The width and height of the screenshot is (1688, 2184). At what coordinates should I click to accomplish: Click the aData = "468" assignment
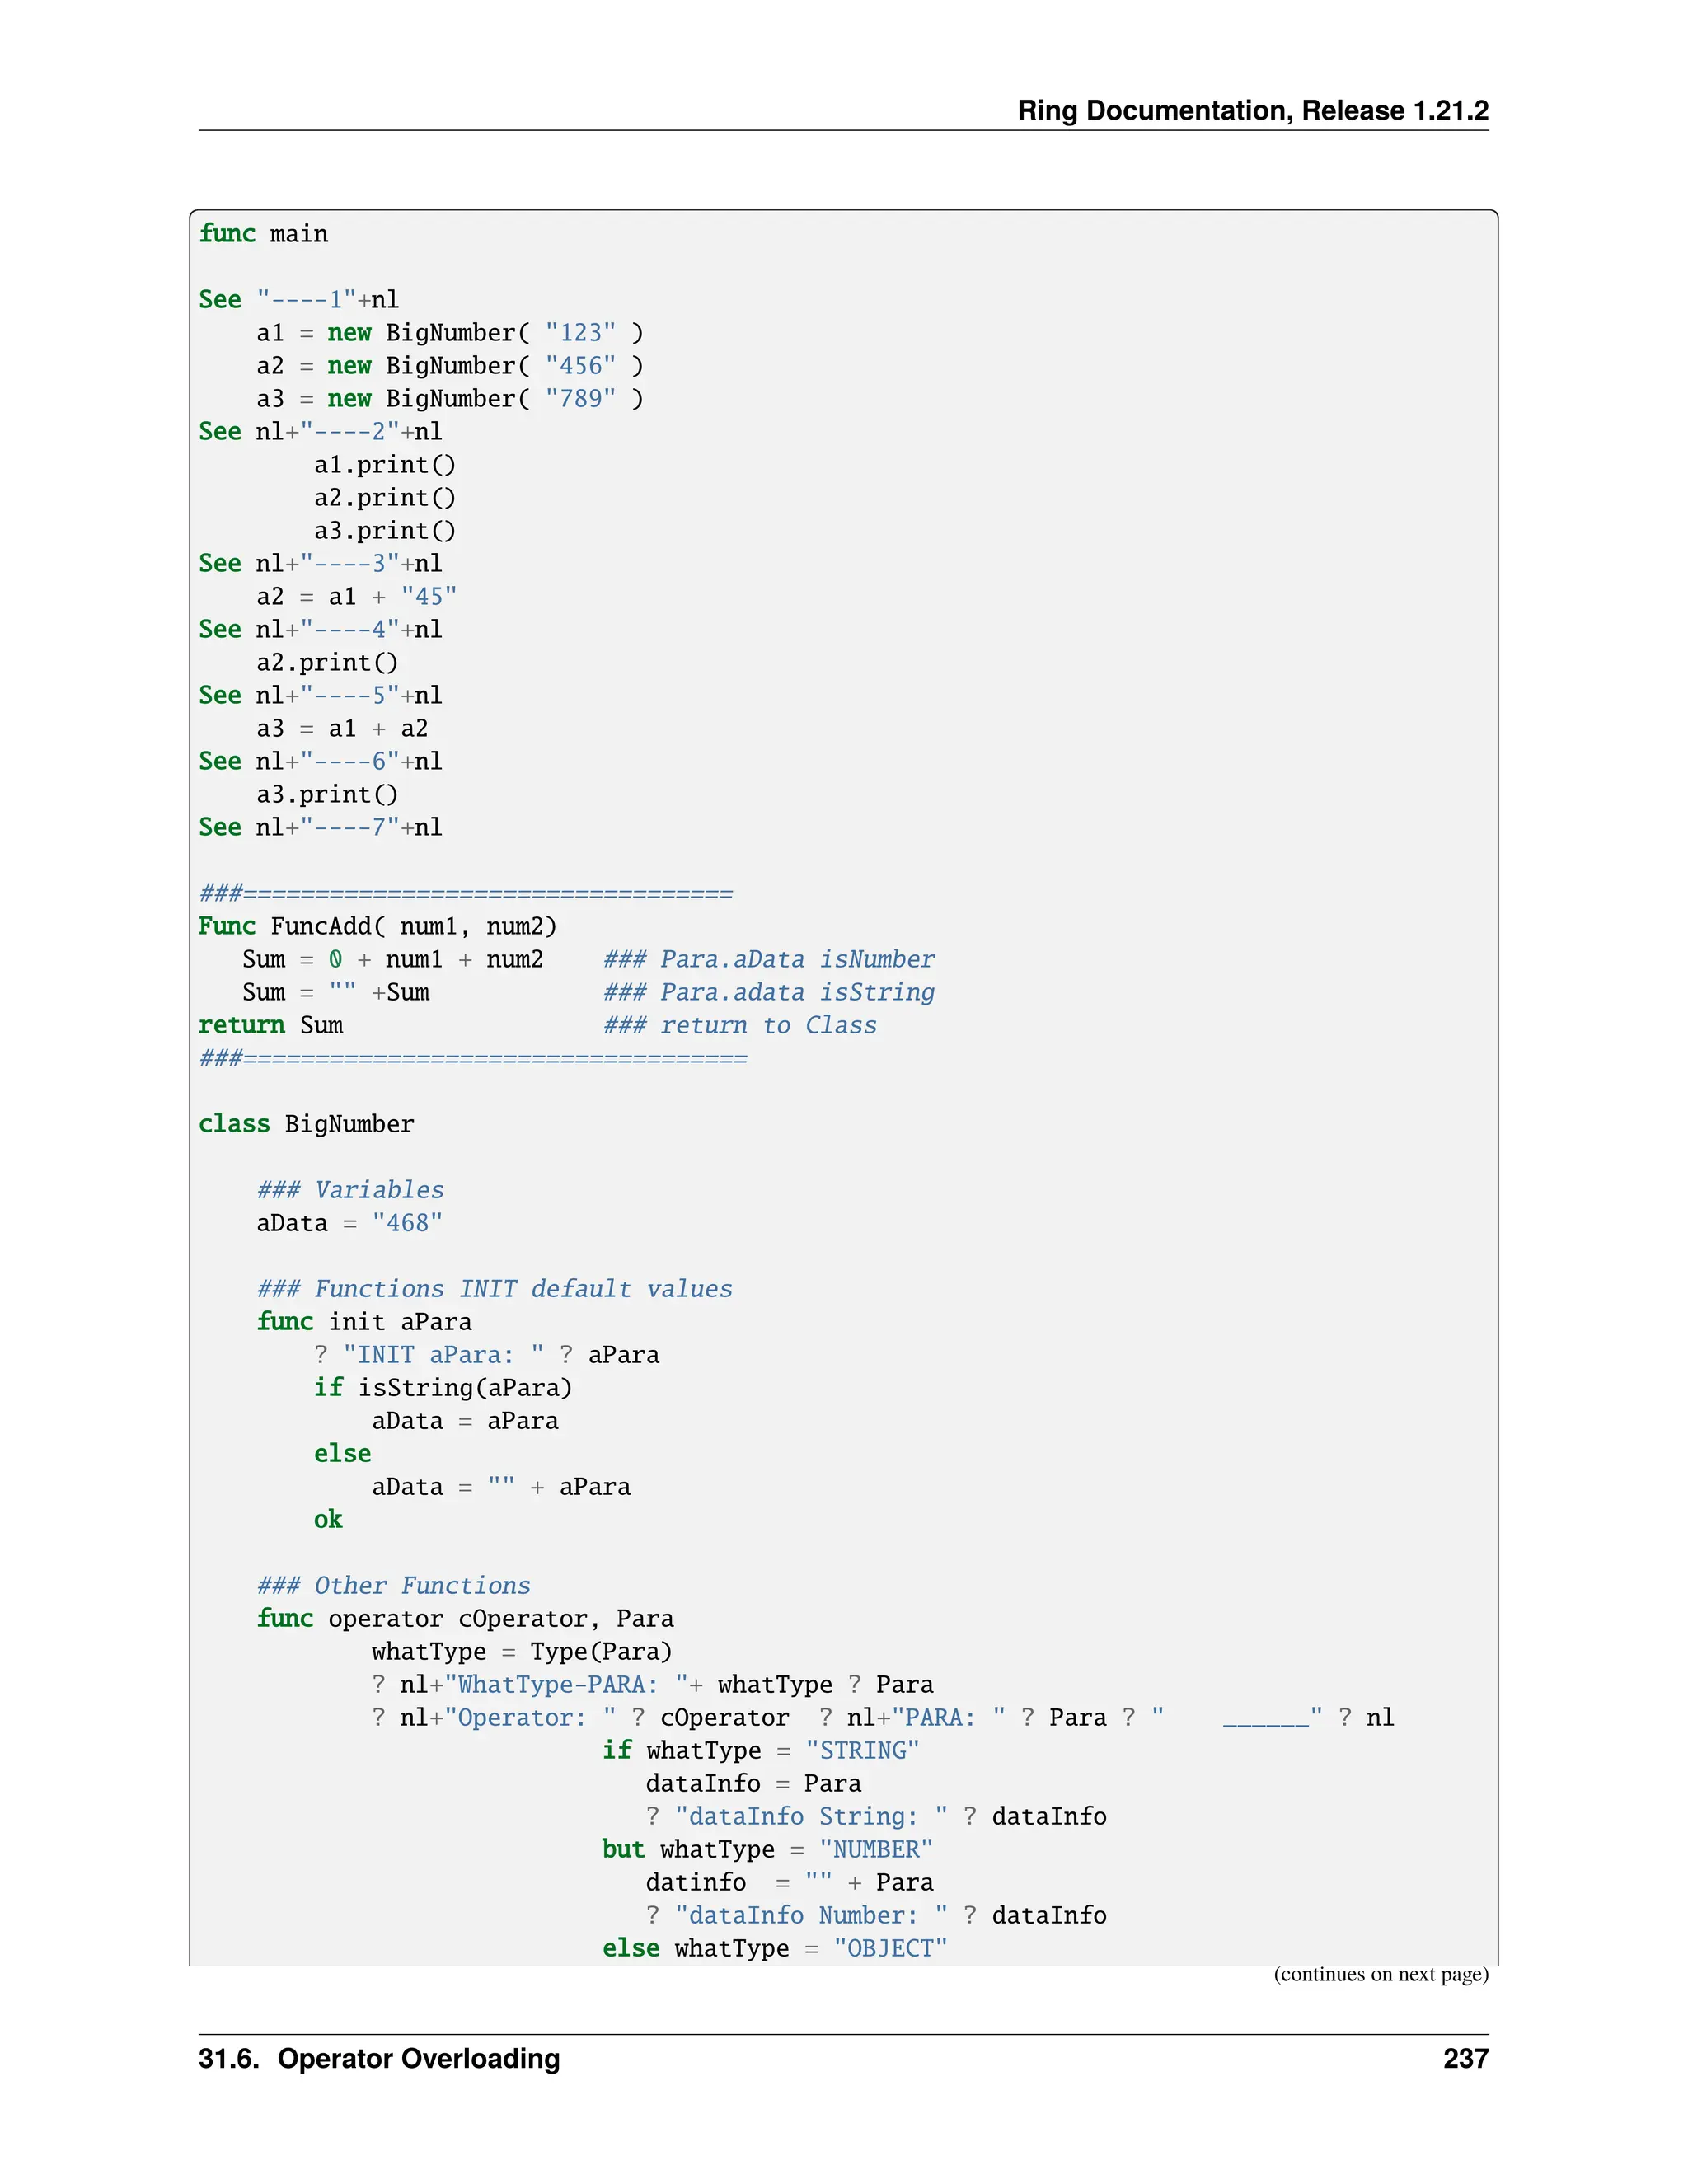click(349, 1223)
